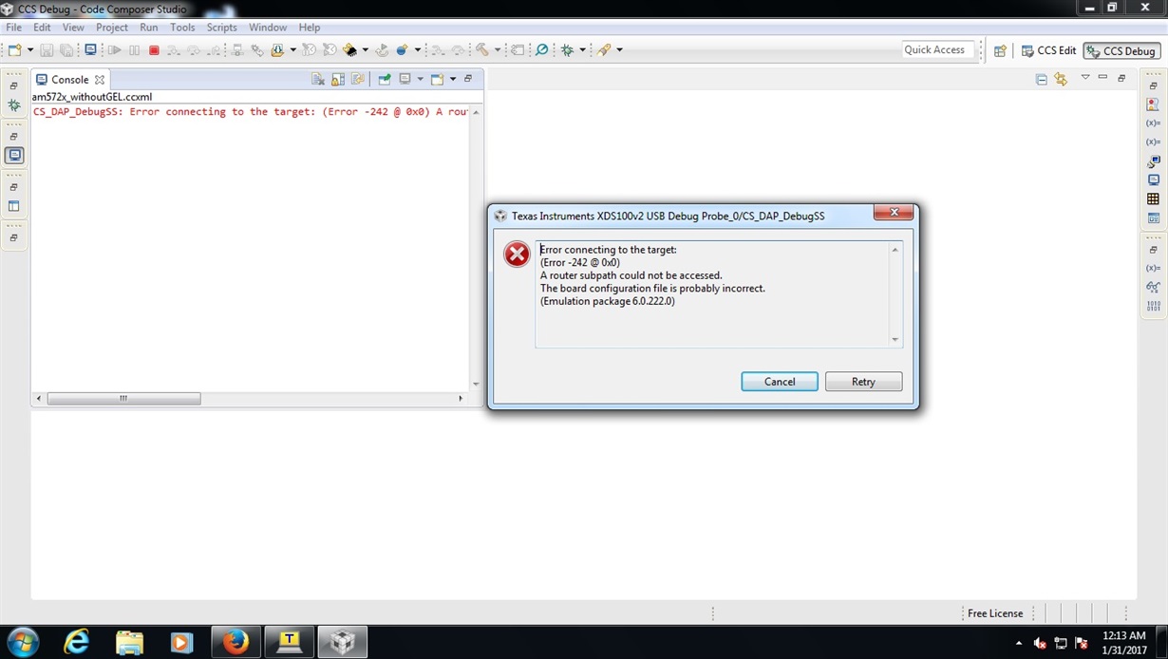Image resolution: width=1168 pixels, height=659 pixels.
Task: Expand the pencil icon dropdown arrow in toolbar
Action: pyautogui.click(x=619, y=49)
